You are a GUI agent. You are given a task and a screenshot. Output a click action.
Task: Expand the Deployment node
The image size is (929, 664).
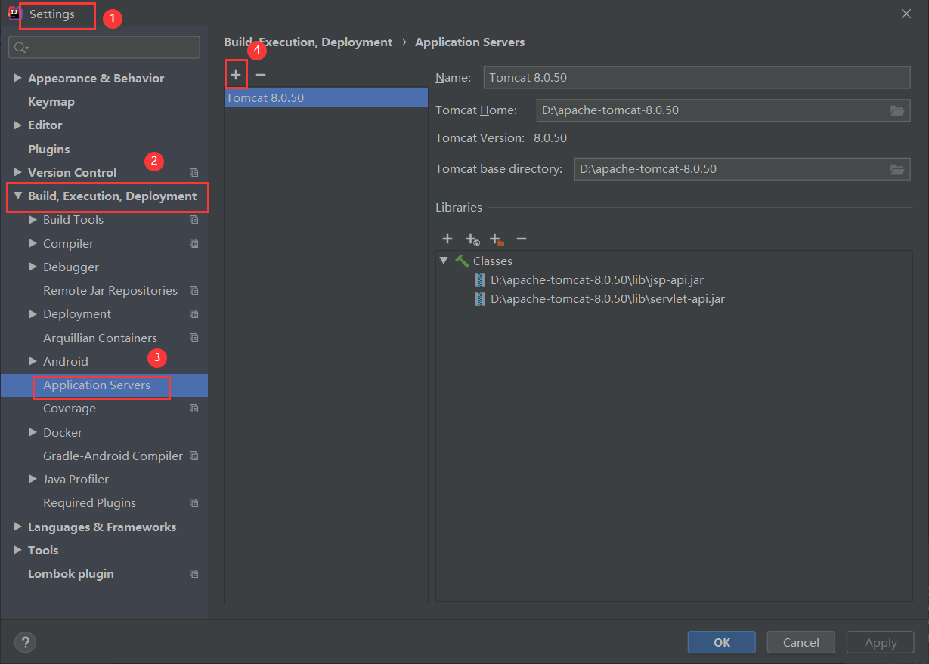coord(33,313)
